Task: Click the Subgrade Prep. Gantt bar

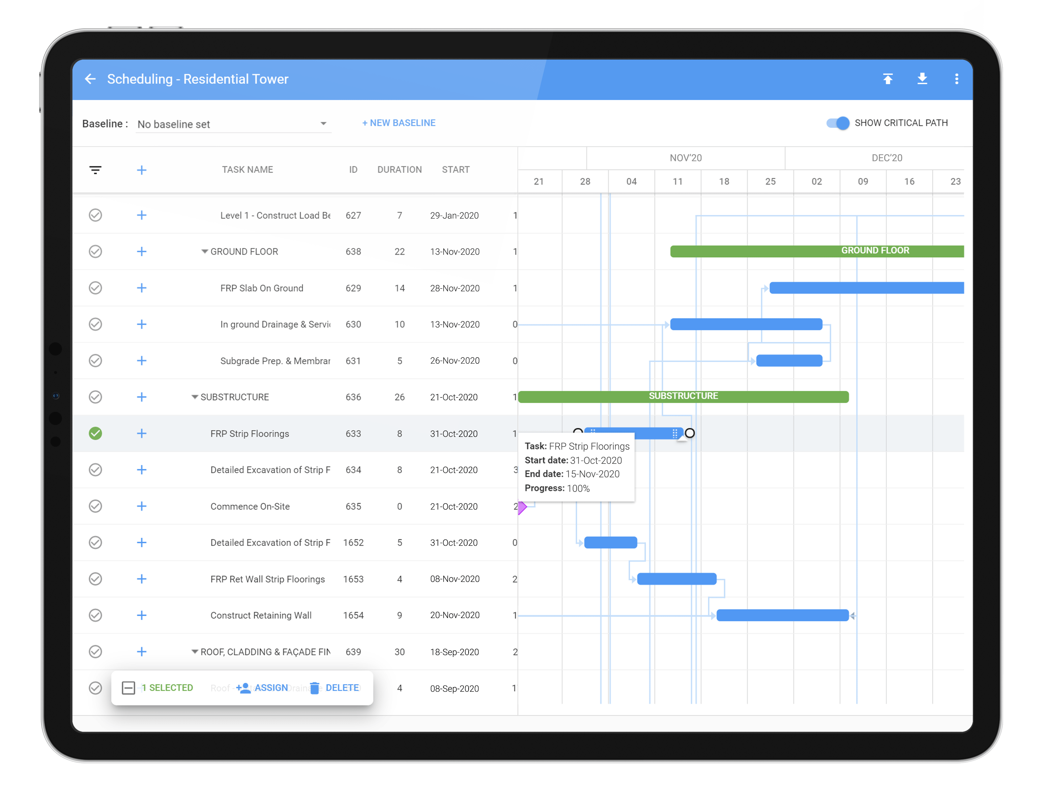Action: [790, 361]
